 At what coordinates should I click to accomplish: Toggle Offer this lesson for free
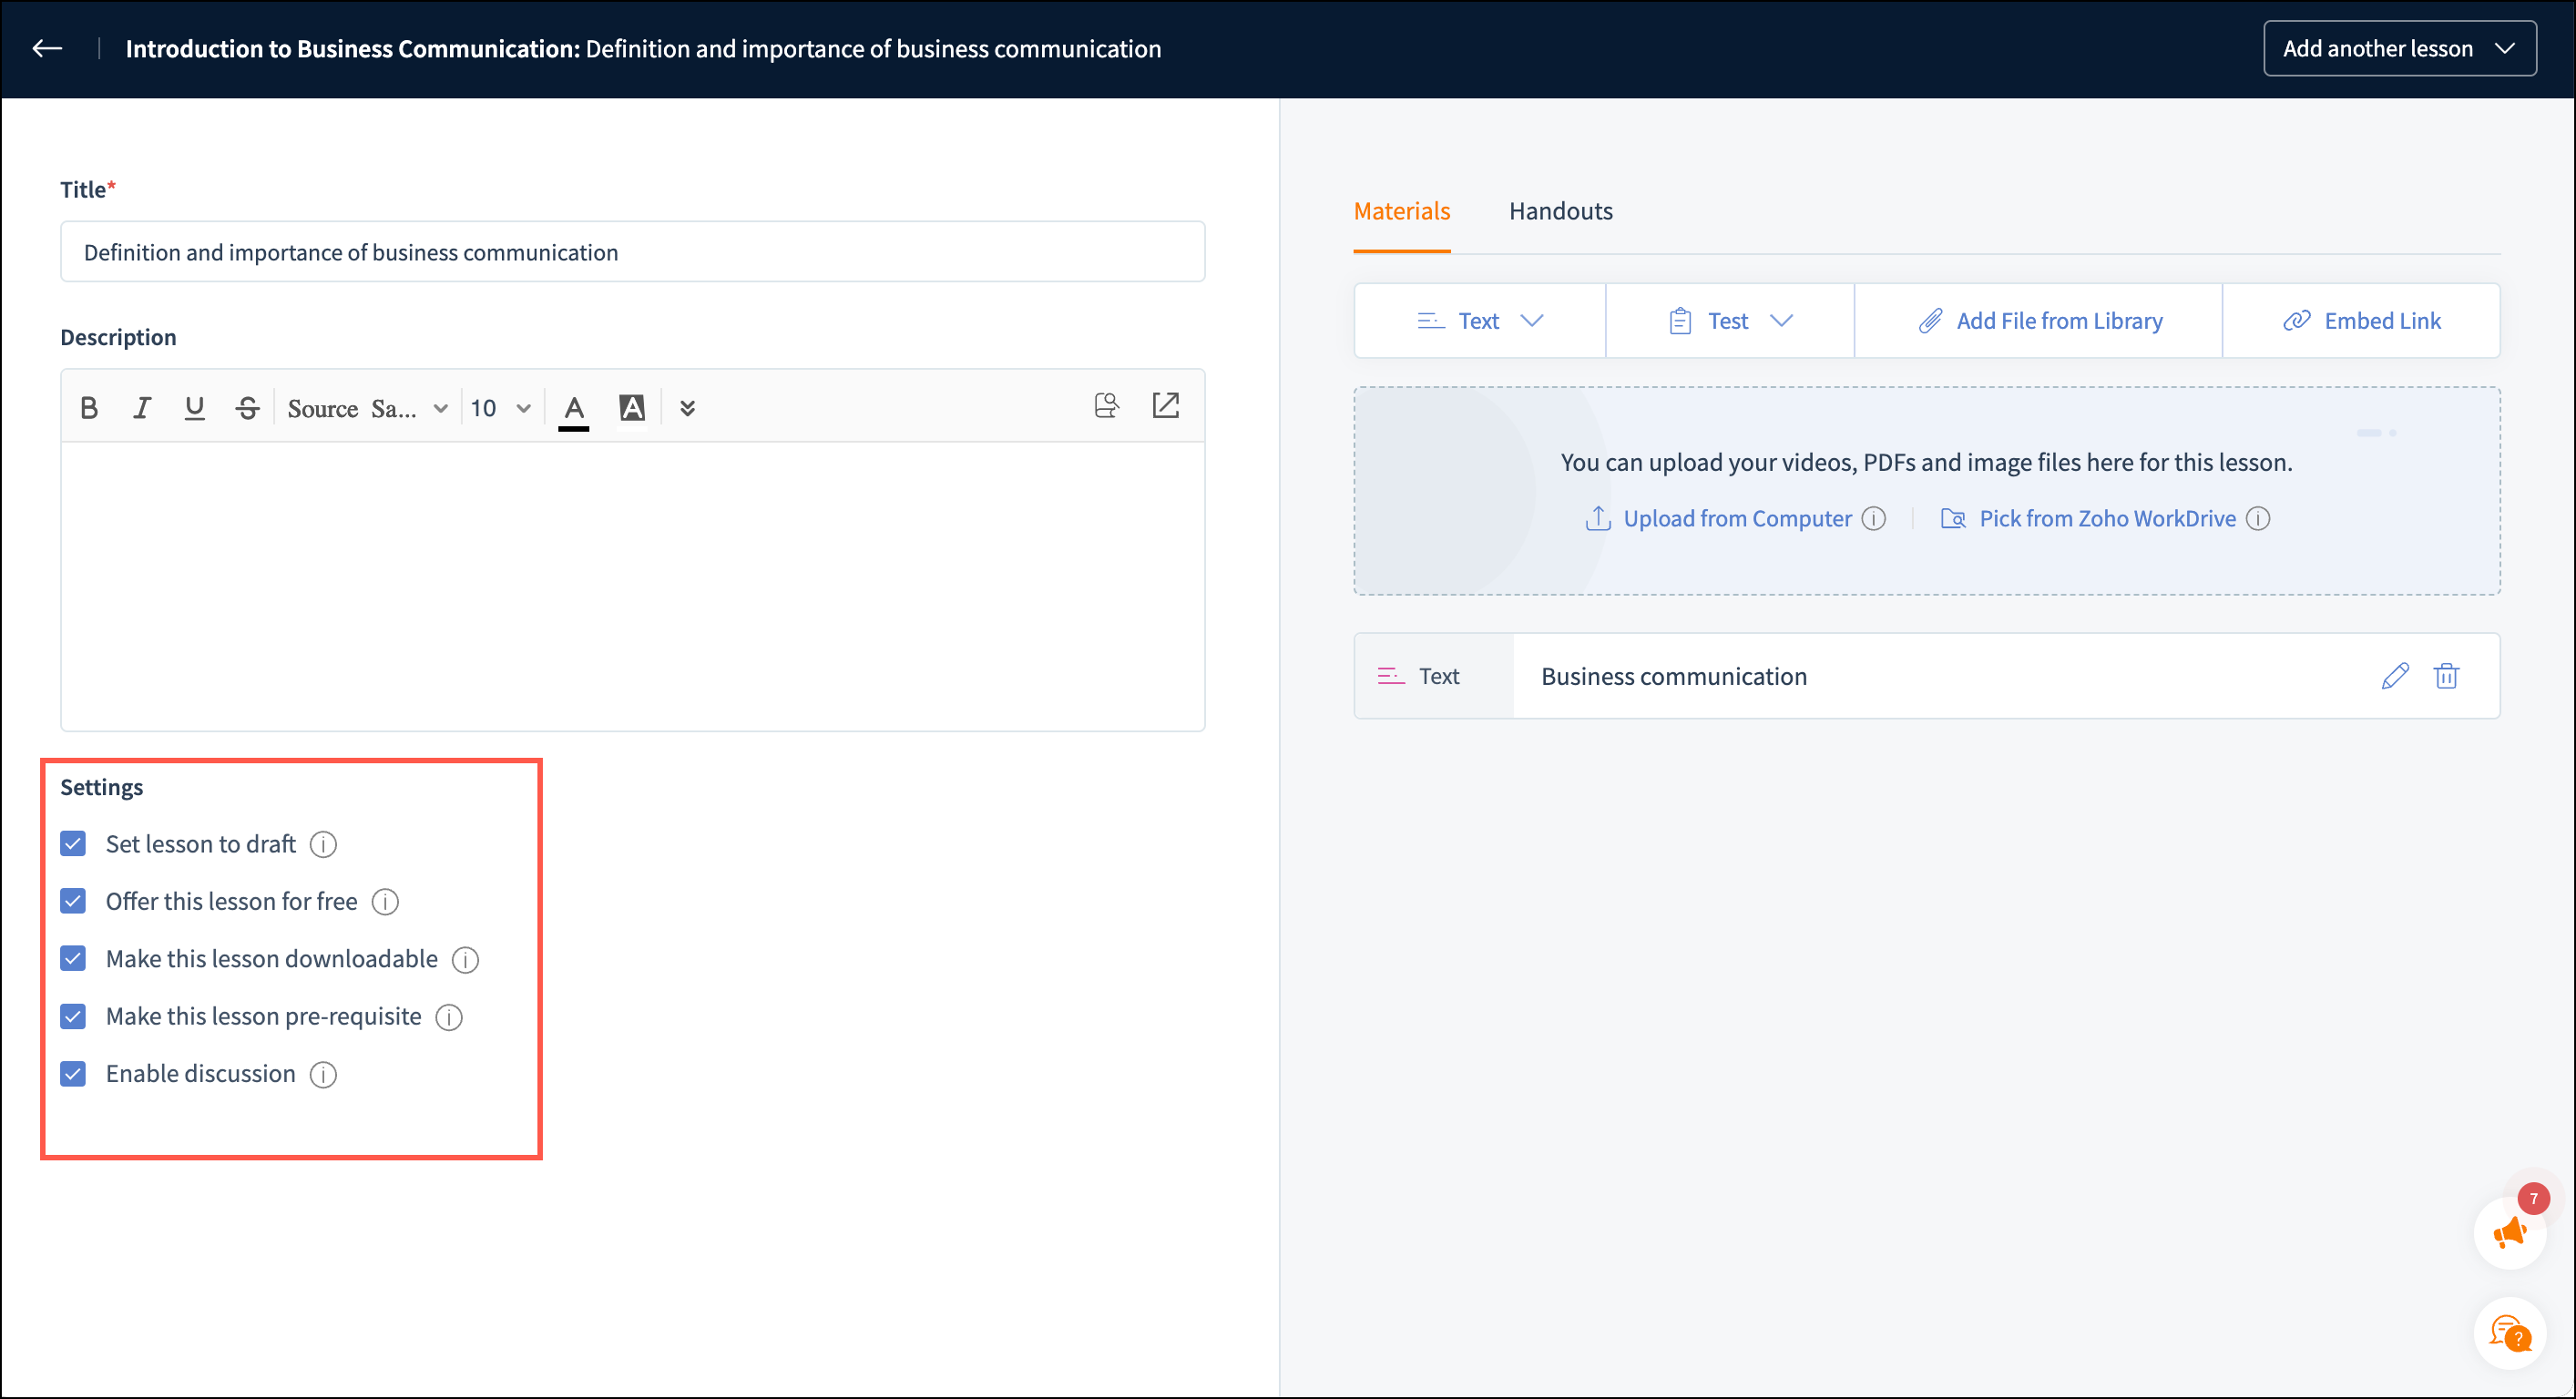click(73, 901)
